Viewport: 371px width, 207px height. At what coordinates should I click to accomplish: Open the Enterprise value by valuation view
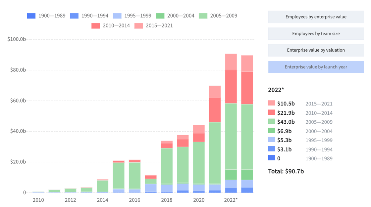[316, 50]
